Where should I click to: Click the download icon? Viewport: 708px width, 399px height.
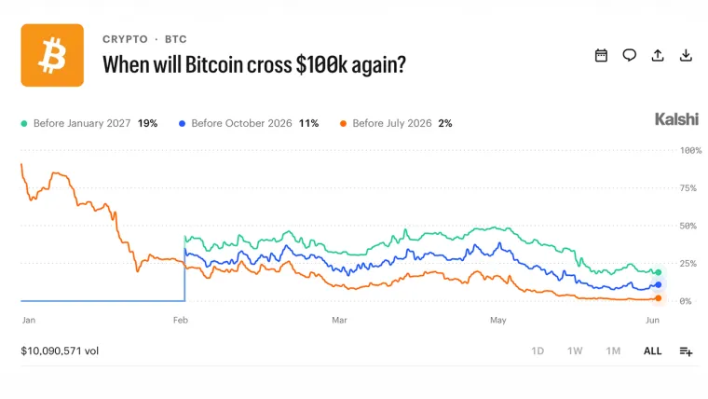tap(686, 56)
